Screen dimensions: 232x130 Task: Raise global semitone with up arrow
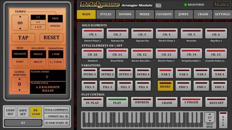pos(19,79)
